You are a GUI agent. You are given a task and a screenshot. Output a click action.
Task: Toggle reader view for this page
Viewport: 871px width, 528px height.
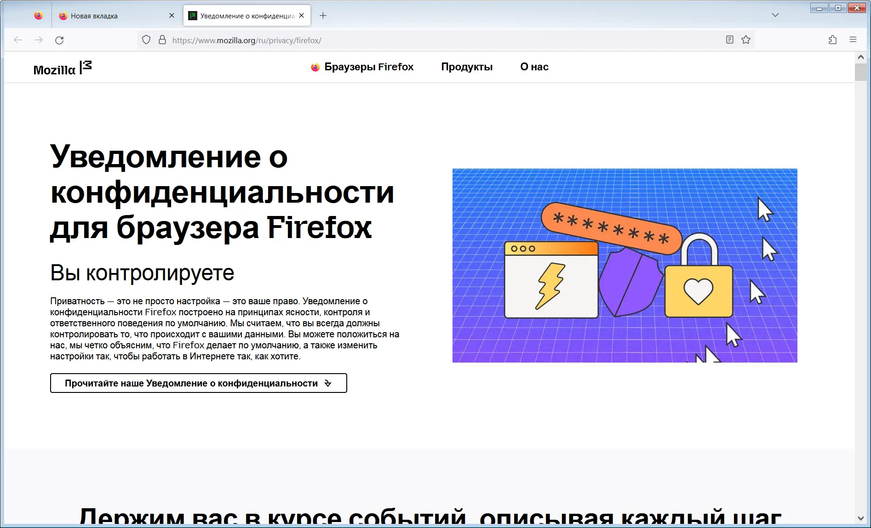[730, 40]
